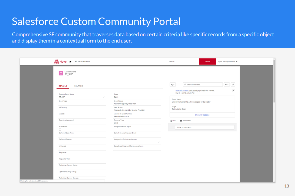Click the Stage field value Open
The image size is (295, 196).
point(116,97)
